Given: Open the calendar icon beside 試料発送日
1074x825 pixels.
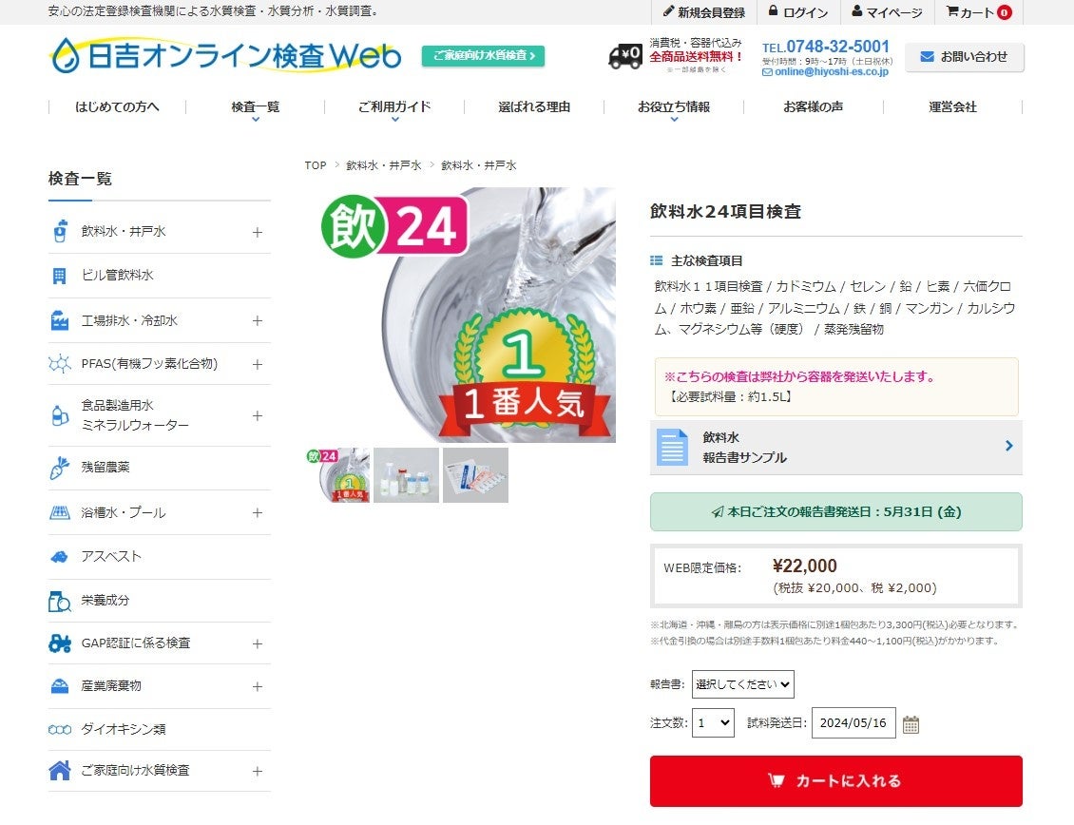Looking at the screenshot, I should (x=911, y=724).
